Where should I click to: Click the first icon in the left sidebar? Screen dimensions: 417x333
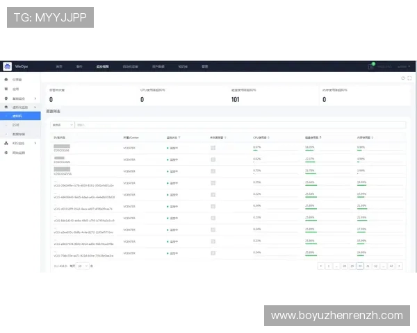6,80
